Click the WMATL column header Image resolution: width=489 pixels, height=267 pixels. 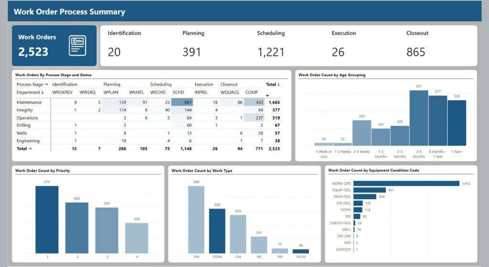tap(136, 92)
